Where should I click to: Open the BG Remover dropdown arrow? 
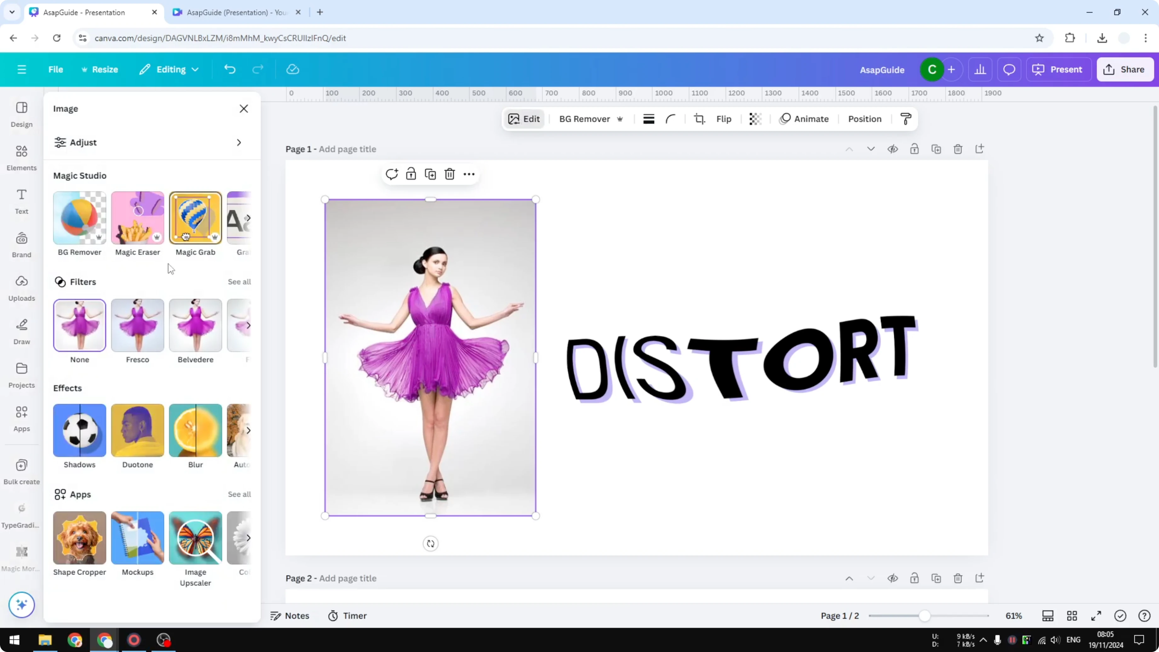[620, 119]
